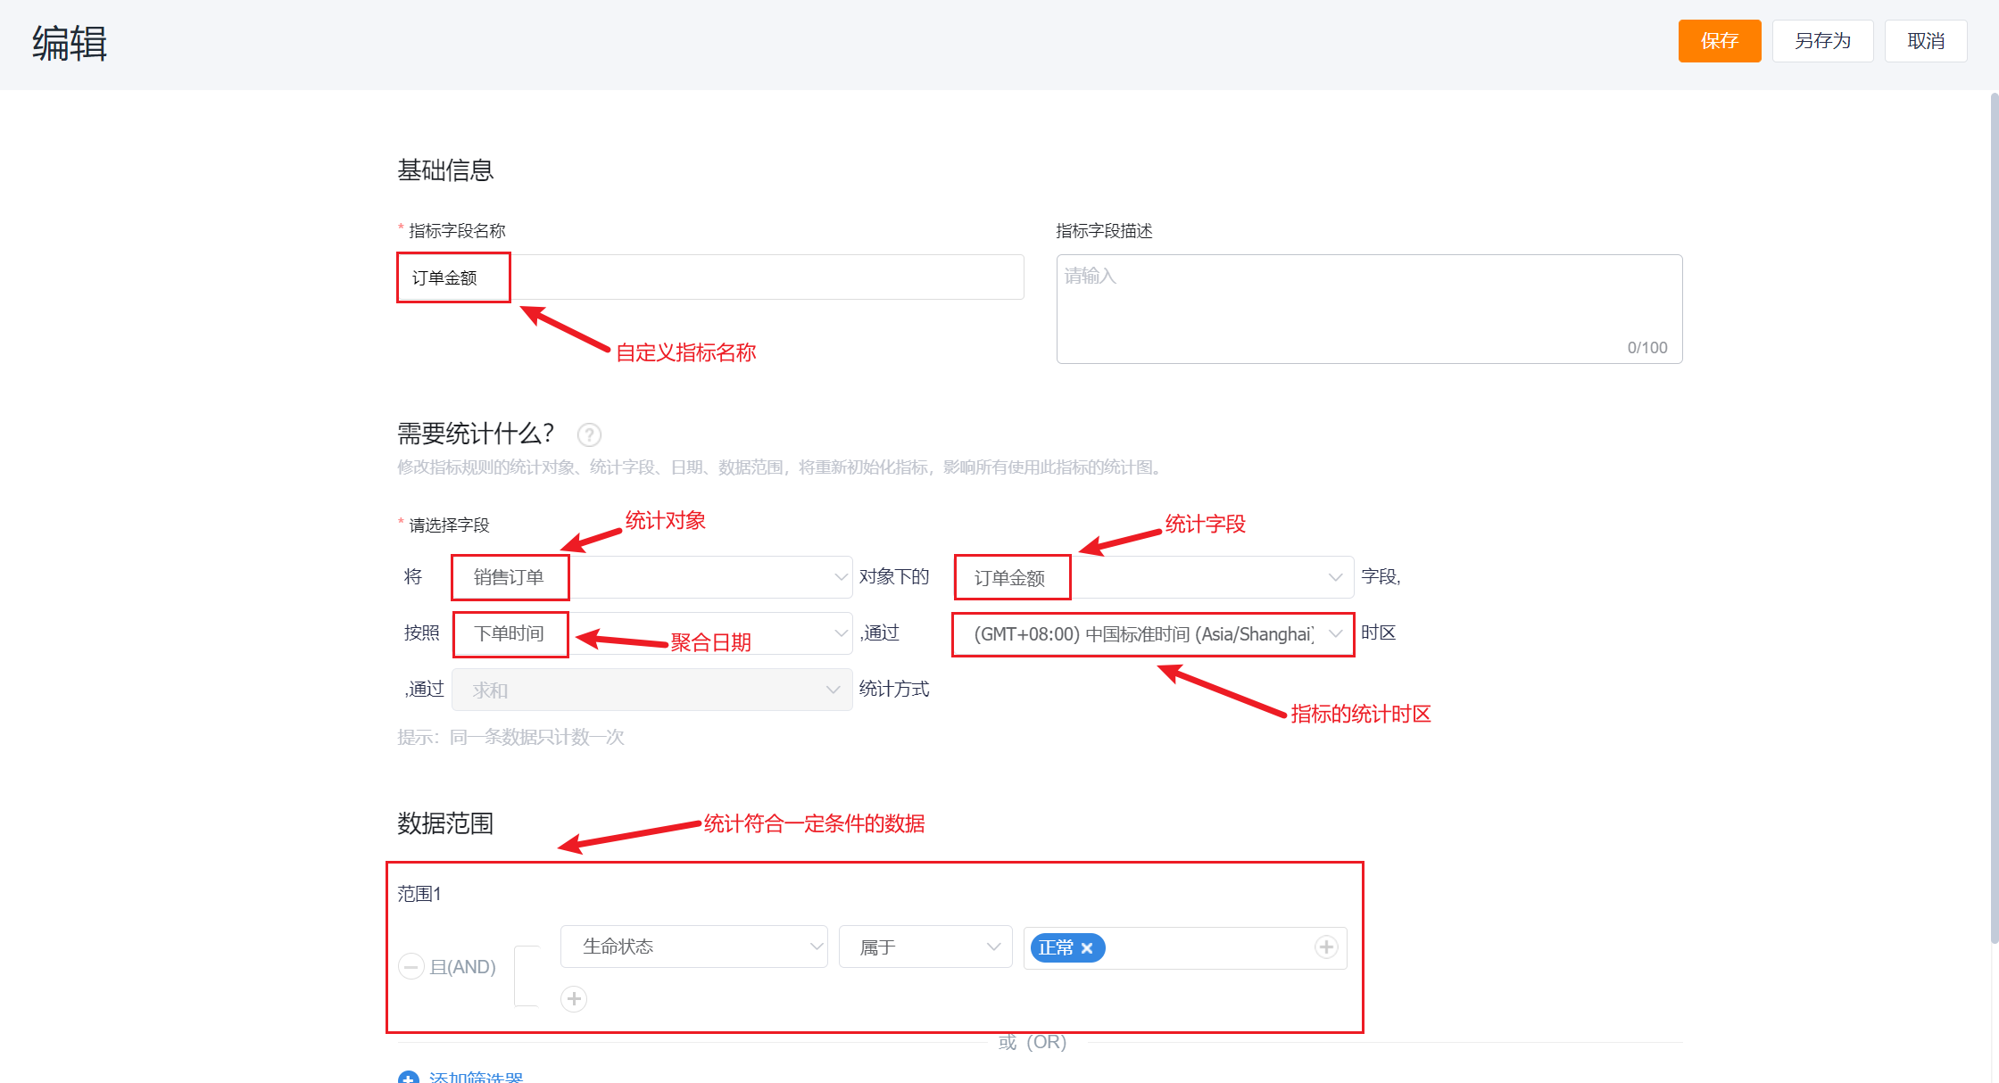This screenshot has height=1083, width=1999.
Task: Remove the 正常 tag with its x icon
Action: 1087,948
